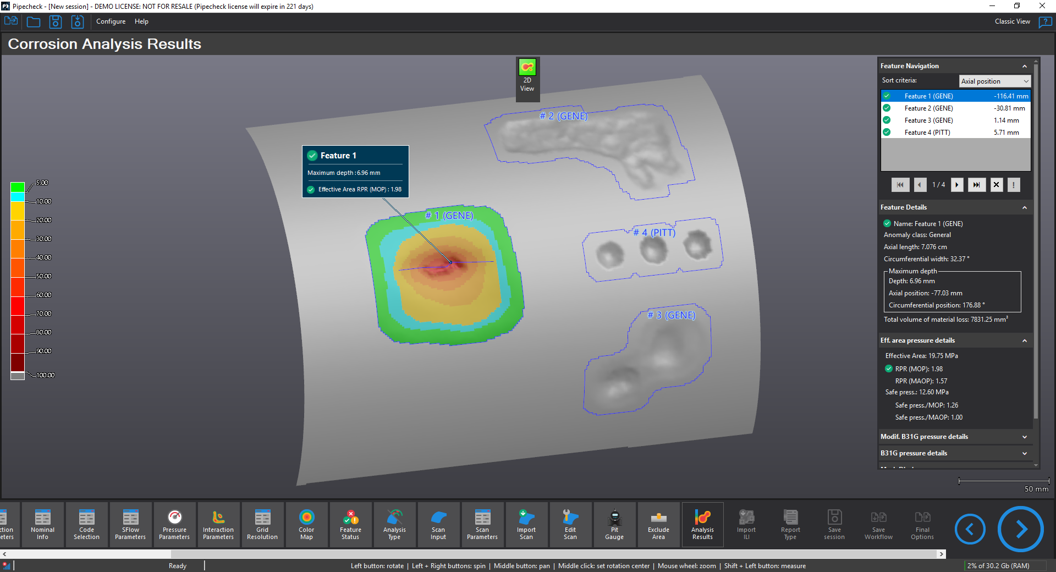Open the Color Map step
The image size is (1056, 572).
pyautogui.click(x=306, y=524)
